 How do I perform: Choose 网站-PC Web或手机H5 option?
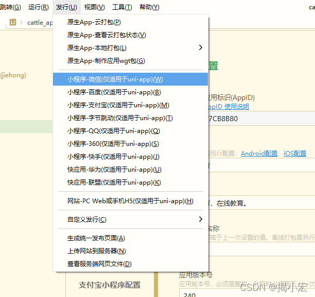[x=130, y=201]
